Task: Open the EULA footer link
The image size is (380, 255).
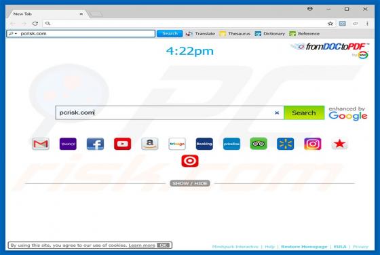Action: click(340, 247)
